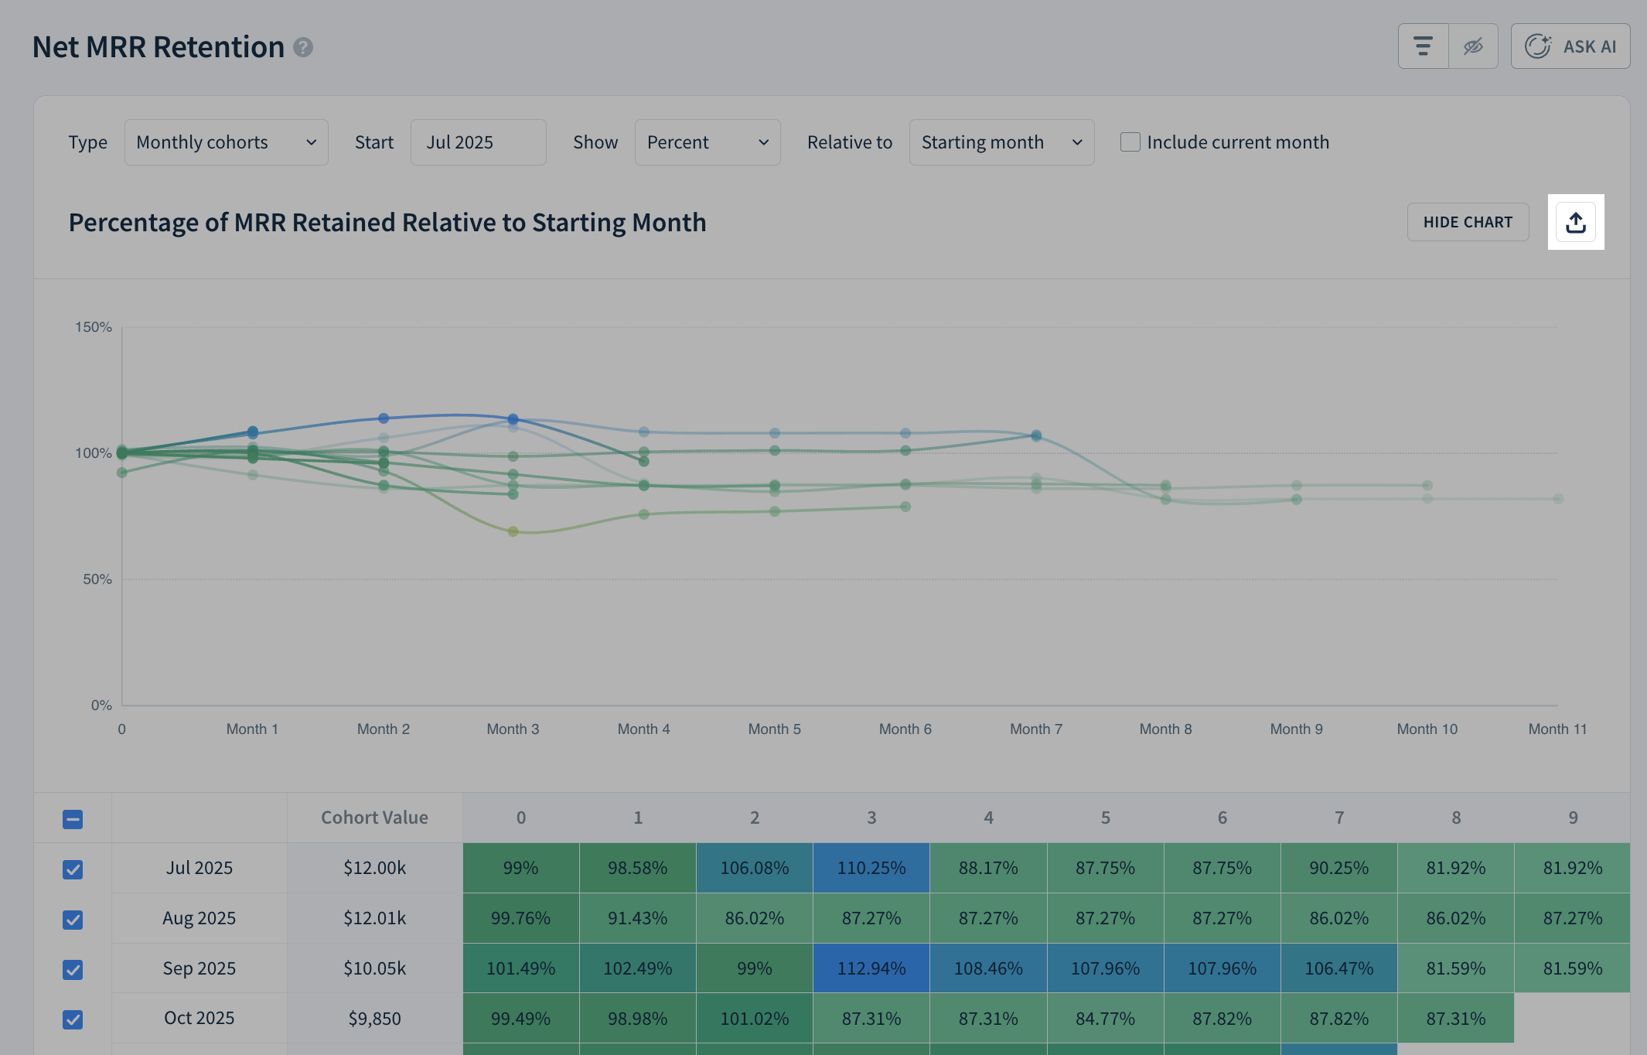
Task: Select the 106.47% cell in Sep 2025 row
Action: (1339, 968)
